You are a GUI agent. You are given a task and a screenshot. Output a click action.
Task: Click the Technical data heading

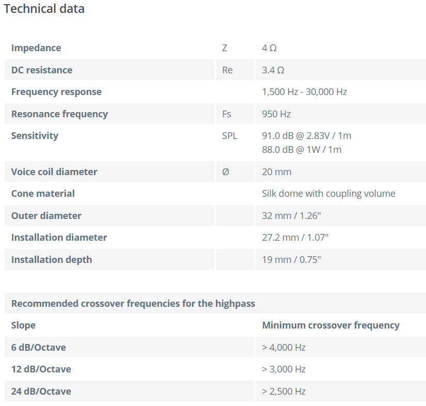tap(44, 9)
